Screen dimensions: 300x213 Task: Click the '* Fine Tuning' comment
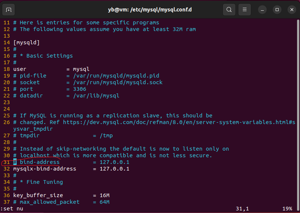41,182
